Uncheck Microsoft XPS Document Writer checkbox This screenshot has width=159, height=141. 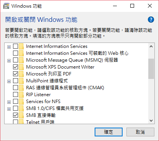click(15, 67)
